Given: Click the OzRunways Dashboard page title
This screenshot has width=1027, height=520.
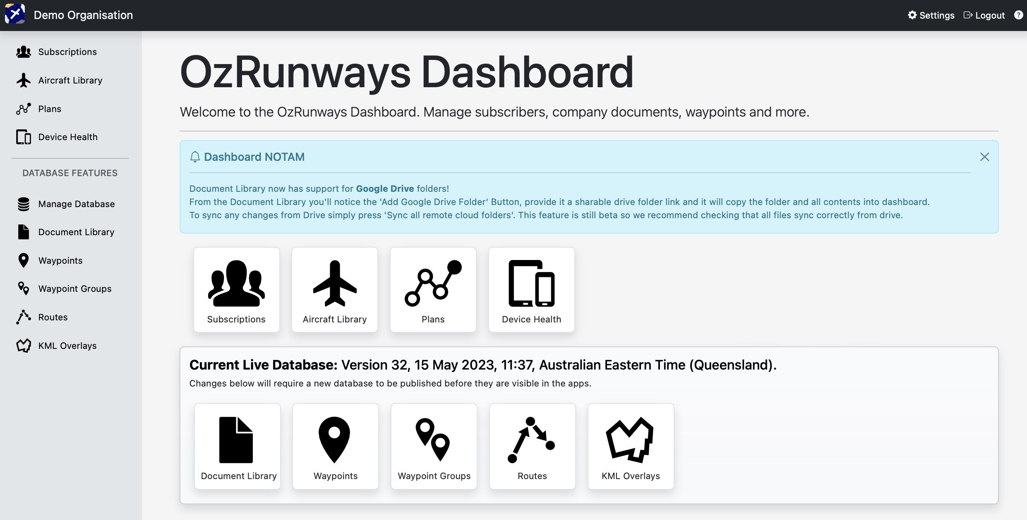Looking at the screenshot, I should pyautogui.click(x=407, y=72).
